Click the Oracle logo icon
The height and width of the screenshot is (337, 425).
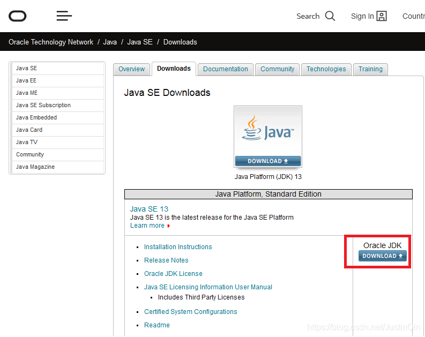tap(18, 16)
